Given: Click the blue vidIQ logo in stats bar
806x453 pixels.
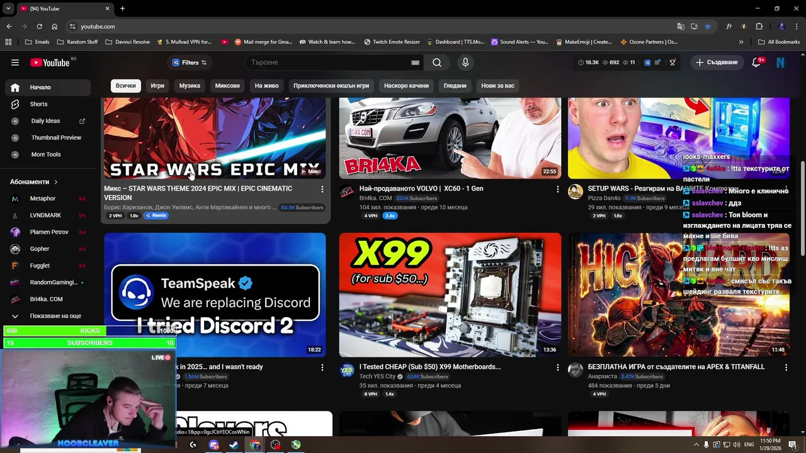Looking at the screenshot, I should pyautogui.click(x=647, y=62).
